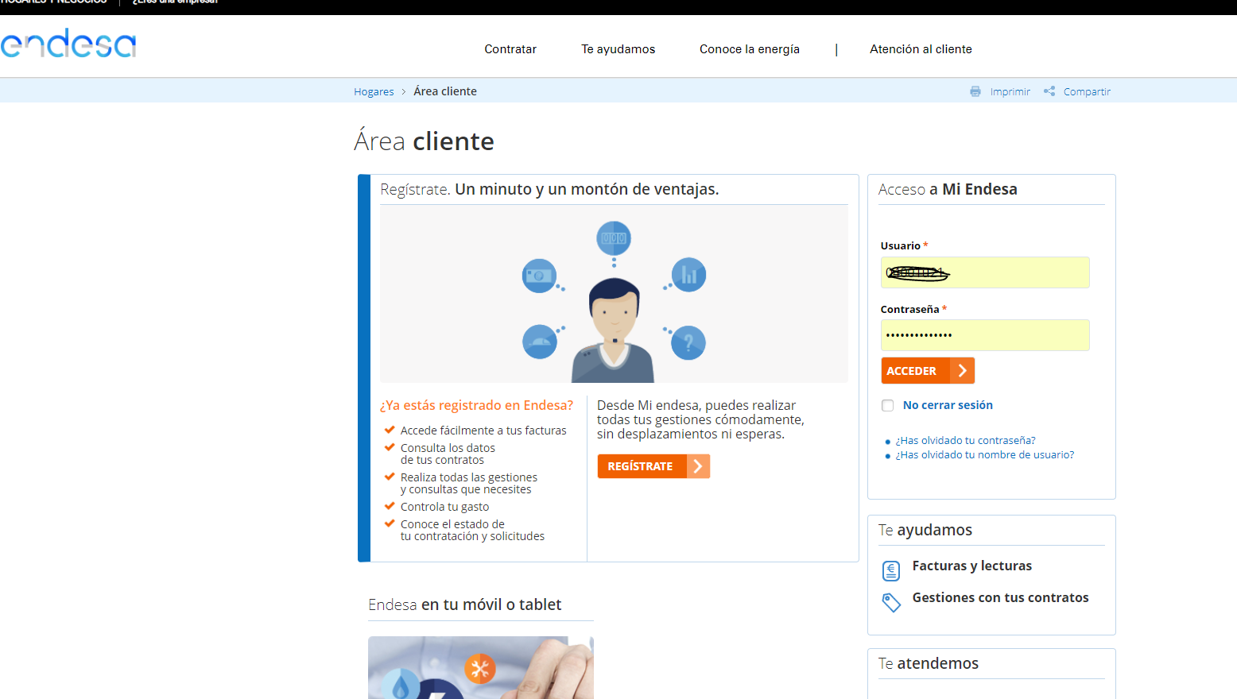The height and width of the screenshot is (699, 1237).
Task: Click inside the Contraseña input field
Action: (985, 335)
